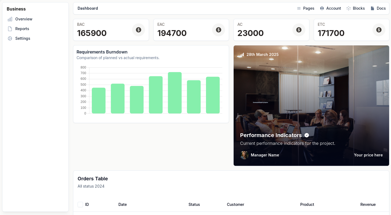Open the Pages menu in top bar
Viewport: 391px width, 215px height.
306,8
